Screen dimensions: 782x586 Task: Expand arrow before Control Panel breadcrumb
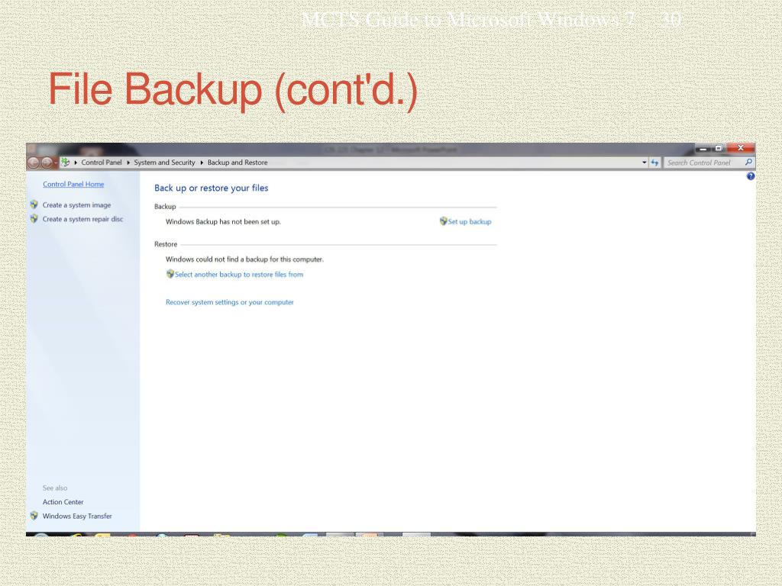point(76,163)
